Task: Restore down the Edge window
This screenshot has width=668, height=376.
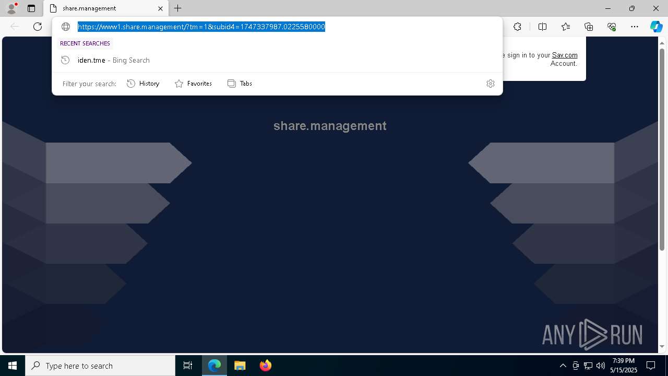Action: pyautogui.click(x=632, y=8)
